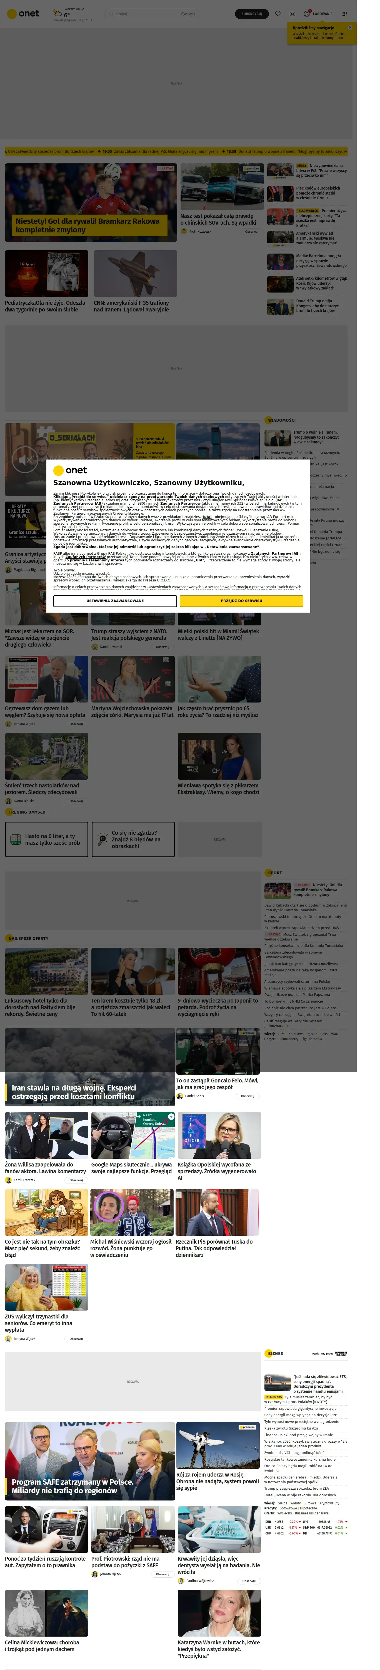The image size is (380, 1670).
Task: Click the 'Logowanie' link
Action: pos(323,14)
